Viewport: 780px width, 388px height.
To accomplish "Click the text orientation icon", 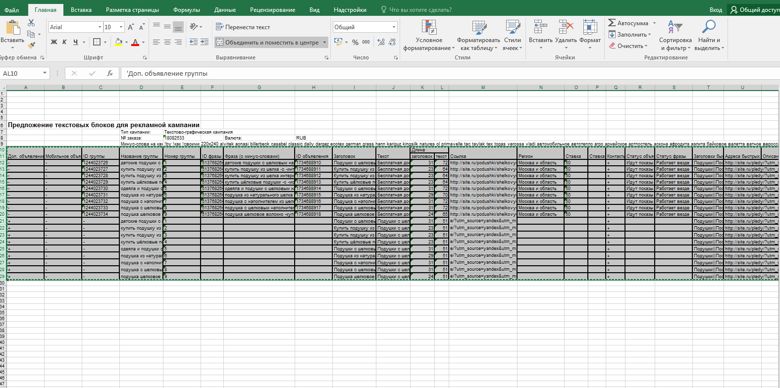I will tap(194, 27).
